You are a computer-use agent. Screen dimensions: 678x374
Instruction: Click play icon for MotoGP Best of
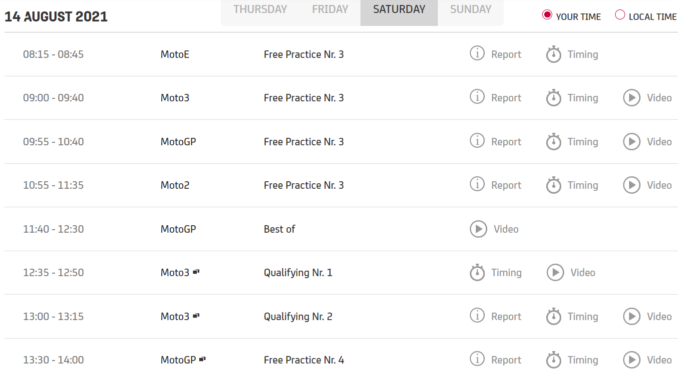click(x=478, y=229)
